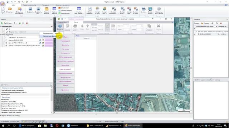Click Сохранить как ribbon icon

coord(38,10)
